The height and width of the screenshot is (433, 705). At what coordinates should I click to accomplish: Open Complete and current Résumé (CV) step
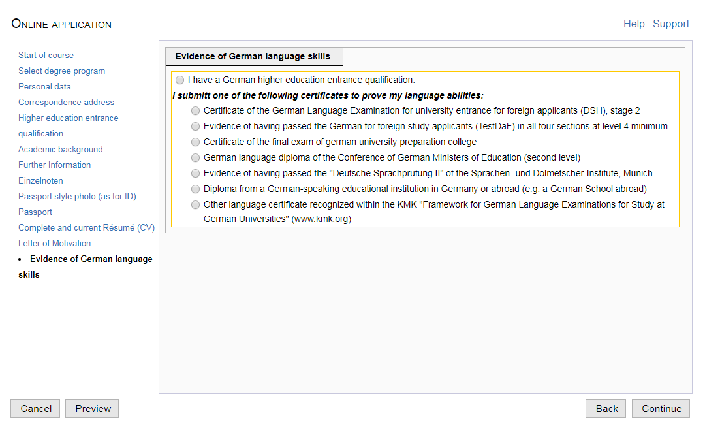(86, 228)
